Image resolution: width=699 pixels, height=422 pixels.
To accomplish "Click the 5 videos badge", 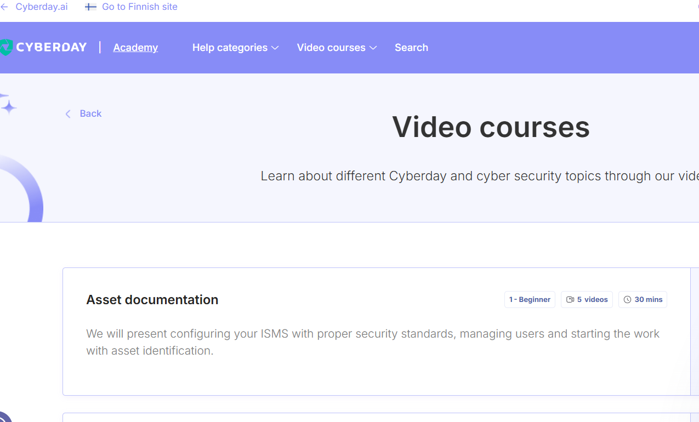I will pyautogui.click(x=587, y=300).
